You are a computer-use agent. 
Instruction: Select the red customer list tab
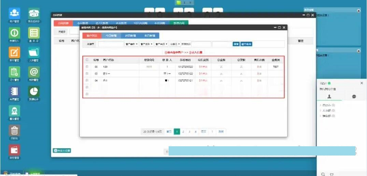pyautogui.click(x=92, y=36)
